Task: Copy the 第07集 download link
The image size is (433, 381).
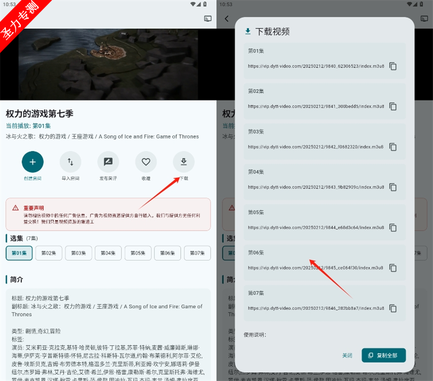Action: coord(393,308)
